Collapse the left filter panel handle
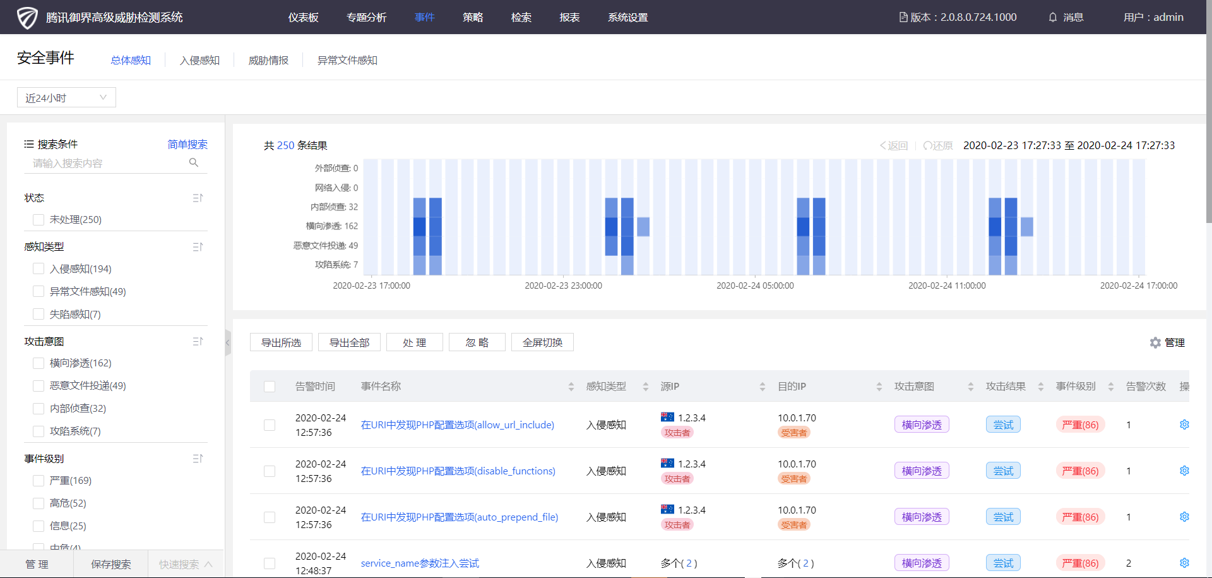1212x578 pixels. (228, 342)
